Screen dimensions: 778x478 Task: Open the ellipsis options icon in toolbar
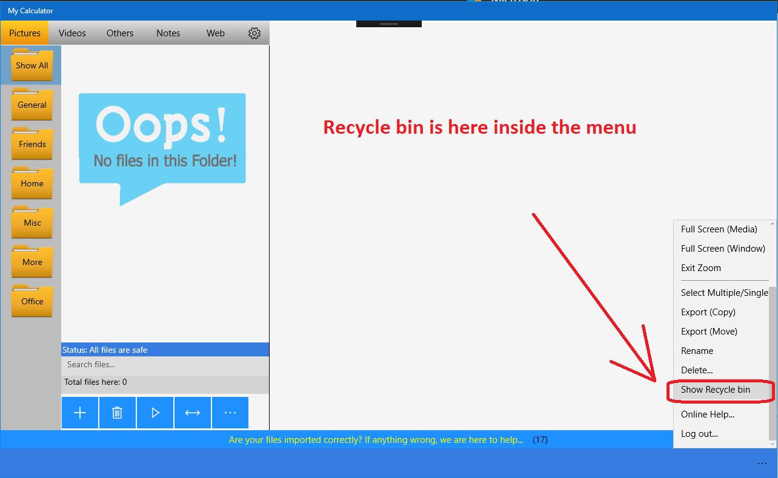tap(230, 412)
